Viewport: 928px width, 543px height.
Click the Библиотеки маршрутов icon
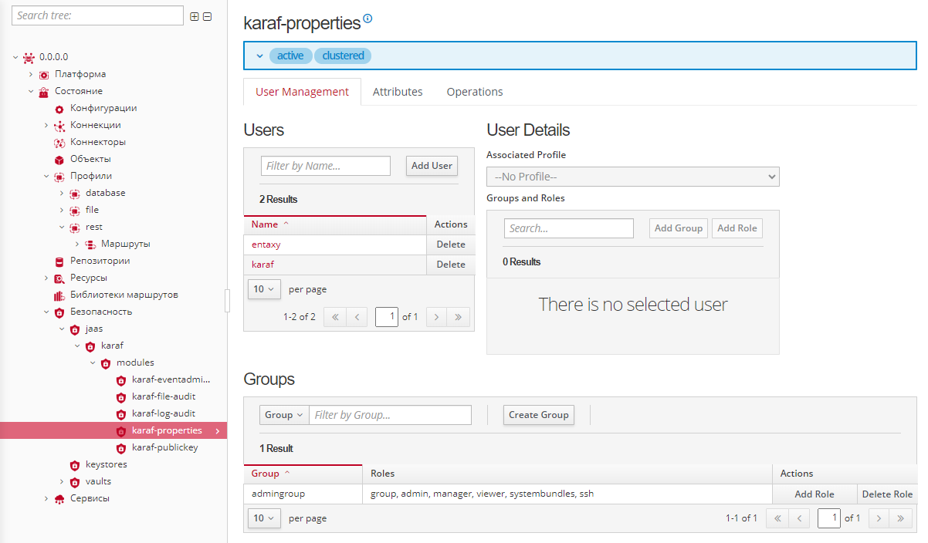tap(59, 295)
